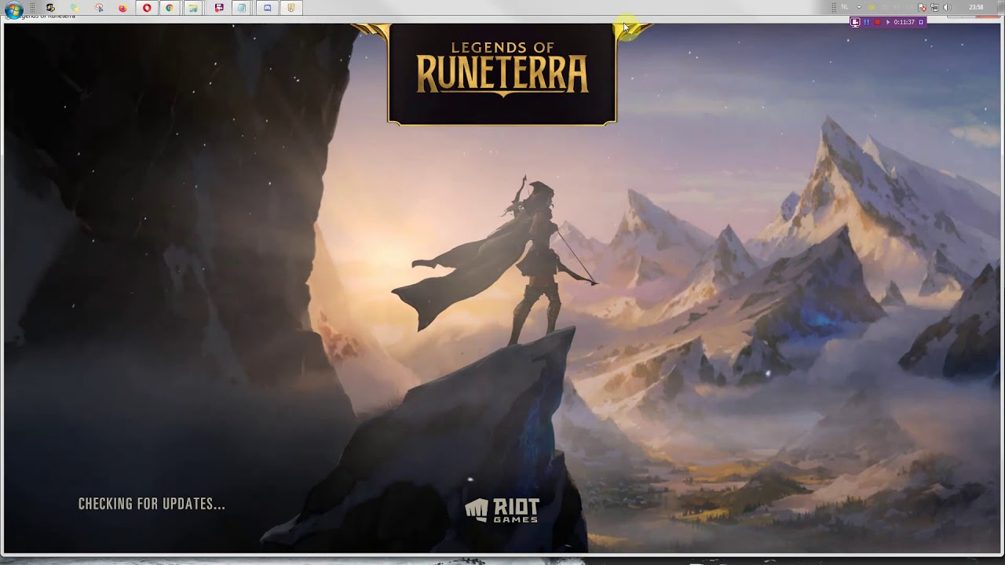Viewport: 1005px width, 565px height.
Task: Pause the screen recording
Action: point(867,22)
